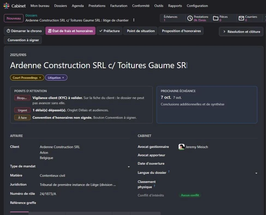The height and width of the screenshot is (215, 266).
Task: Click Proposition d'honoraires button
Action: [x=181, y=31]
